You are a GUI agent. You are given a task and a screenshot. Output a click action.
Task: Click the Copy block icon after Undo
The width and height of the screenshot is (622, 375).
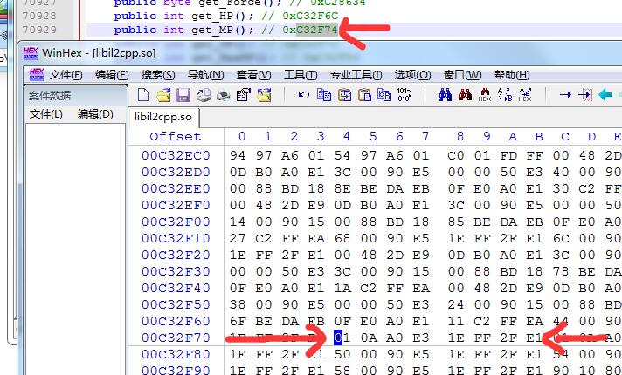pos(324,95)
